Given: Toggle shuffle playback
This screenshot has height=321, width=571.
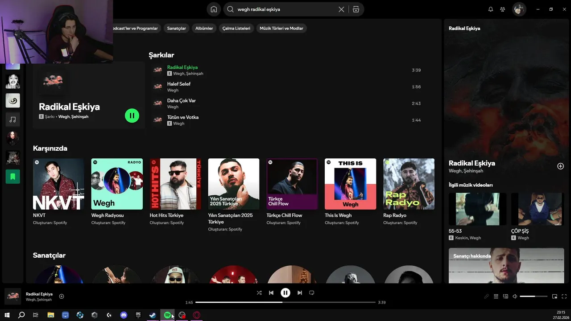Looking at the screenshot, I should point(259,293).
